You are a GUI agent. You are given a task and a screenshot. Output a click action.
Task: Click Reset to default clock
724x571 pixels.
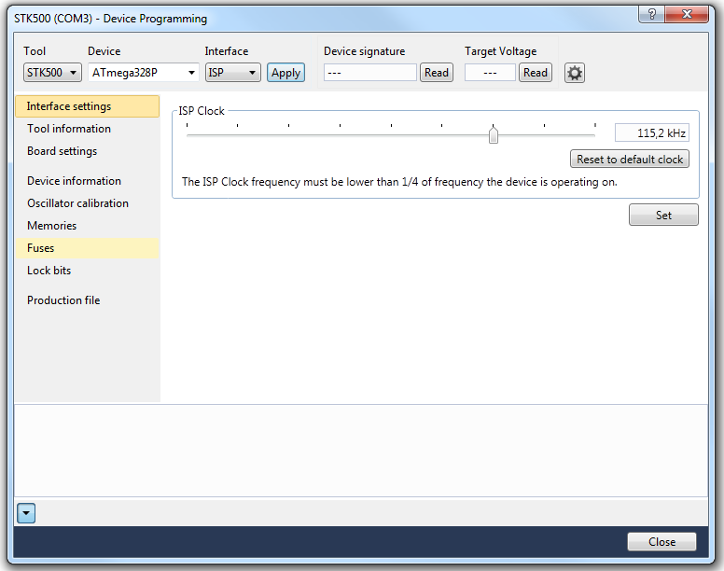click(630, 160)
